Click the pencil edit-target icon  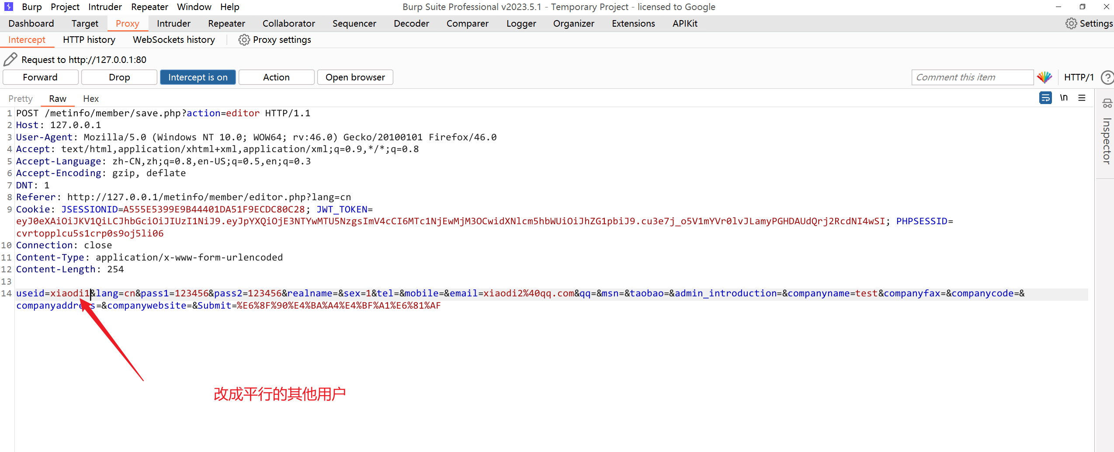[10, 59]
